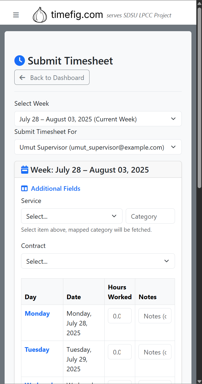The width and height of the screenshot is (202, 384).
Task: Click the Monday day link
Action: [x=37, y=314]
